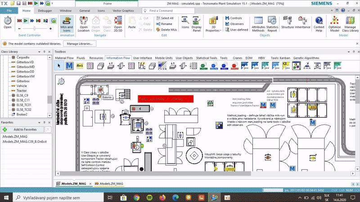Viewport: 360px width, 202px height.
Task: Select GitterboxVD in the Class Library
Action: (x=25, y=62)
